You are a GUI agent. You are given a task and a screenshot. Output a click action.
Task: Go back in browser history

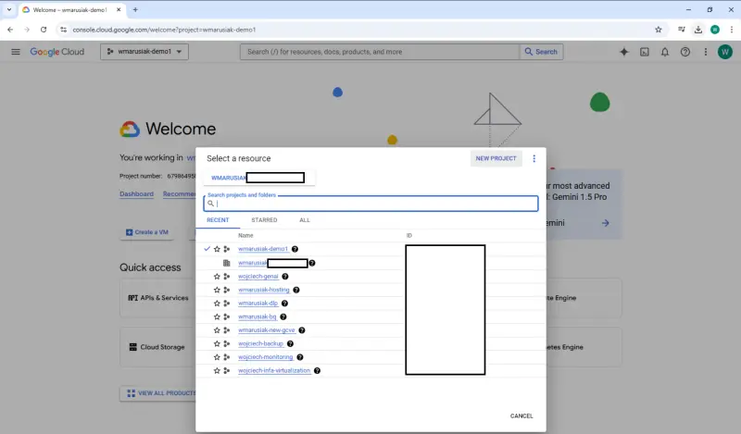click(10, 30)
